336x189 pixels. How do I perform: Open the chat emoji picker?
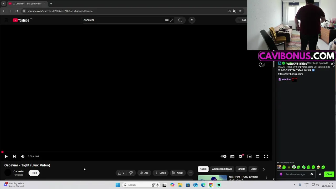coord(312,174)
